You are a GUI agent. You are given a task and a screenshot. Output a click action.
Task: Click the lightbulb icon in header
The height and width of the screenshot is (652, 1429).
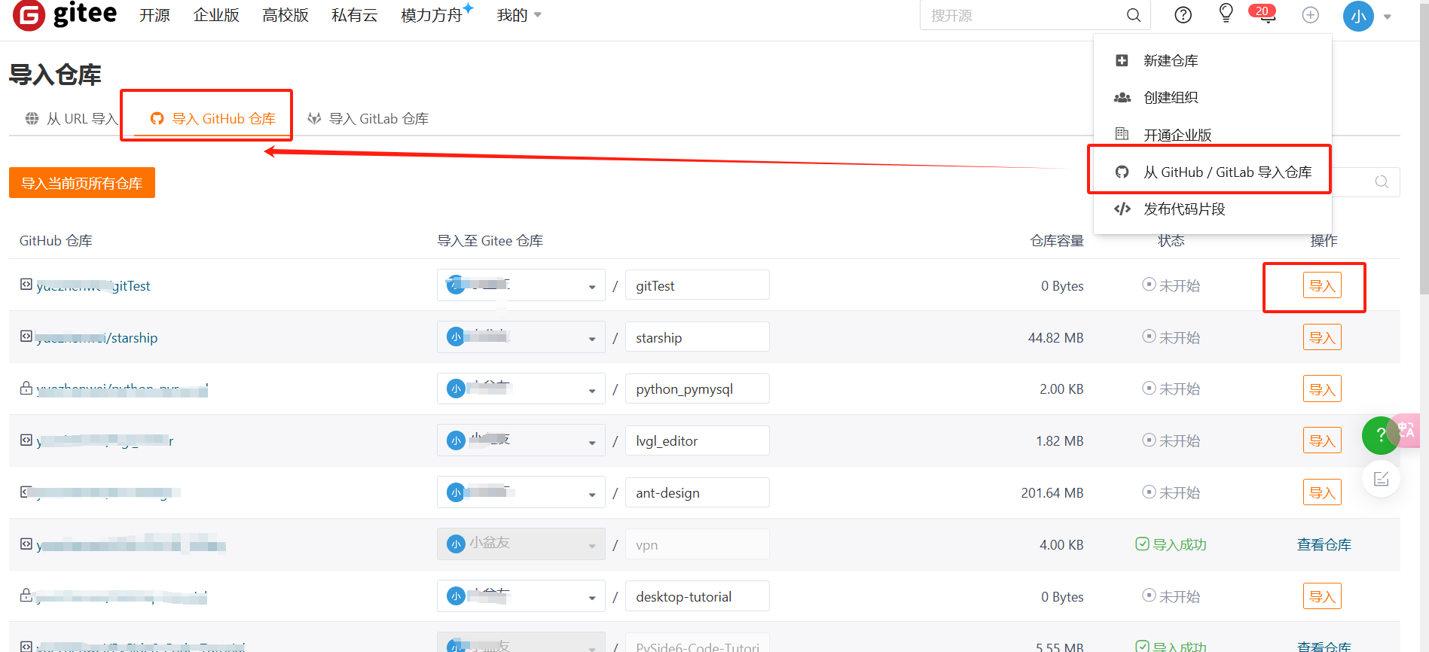point(1226,13)
